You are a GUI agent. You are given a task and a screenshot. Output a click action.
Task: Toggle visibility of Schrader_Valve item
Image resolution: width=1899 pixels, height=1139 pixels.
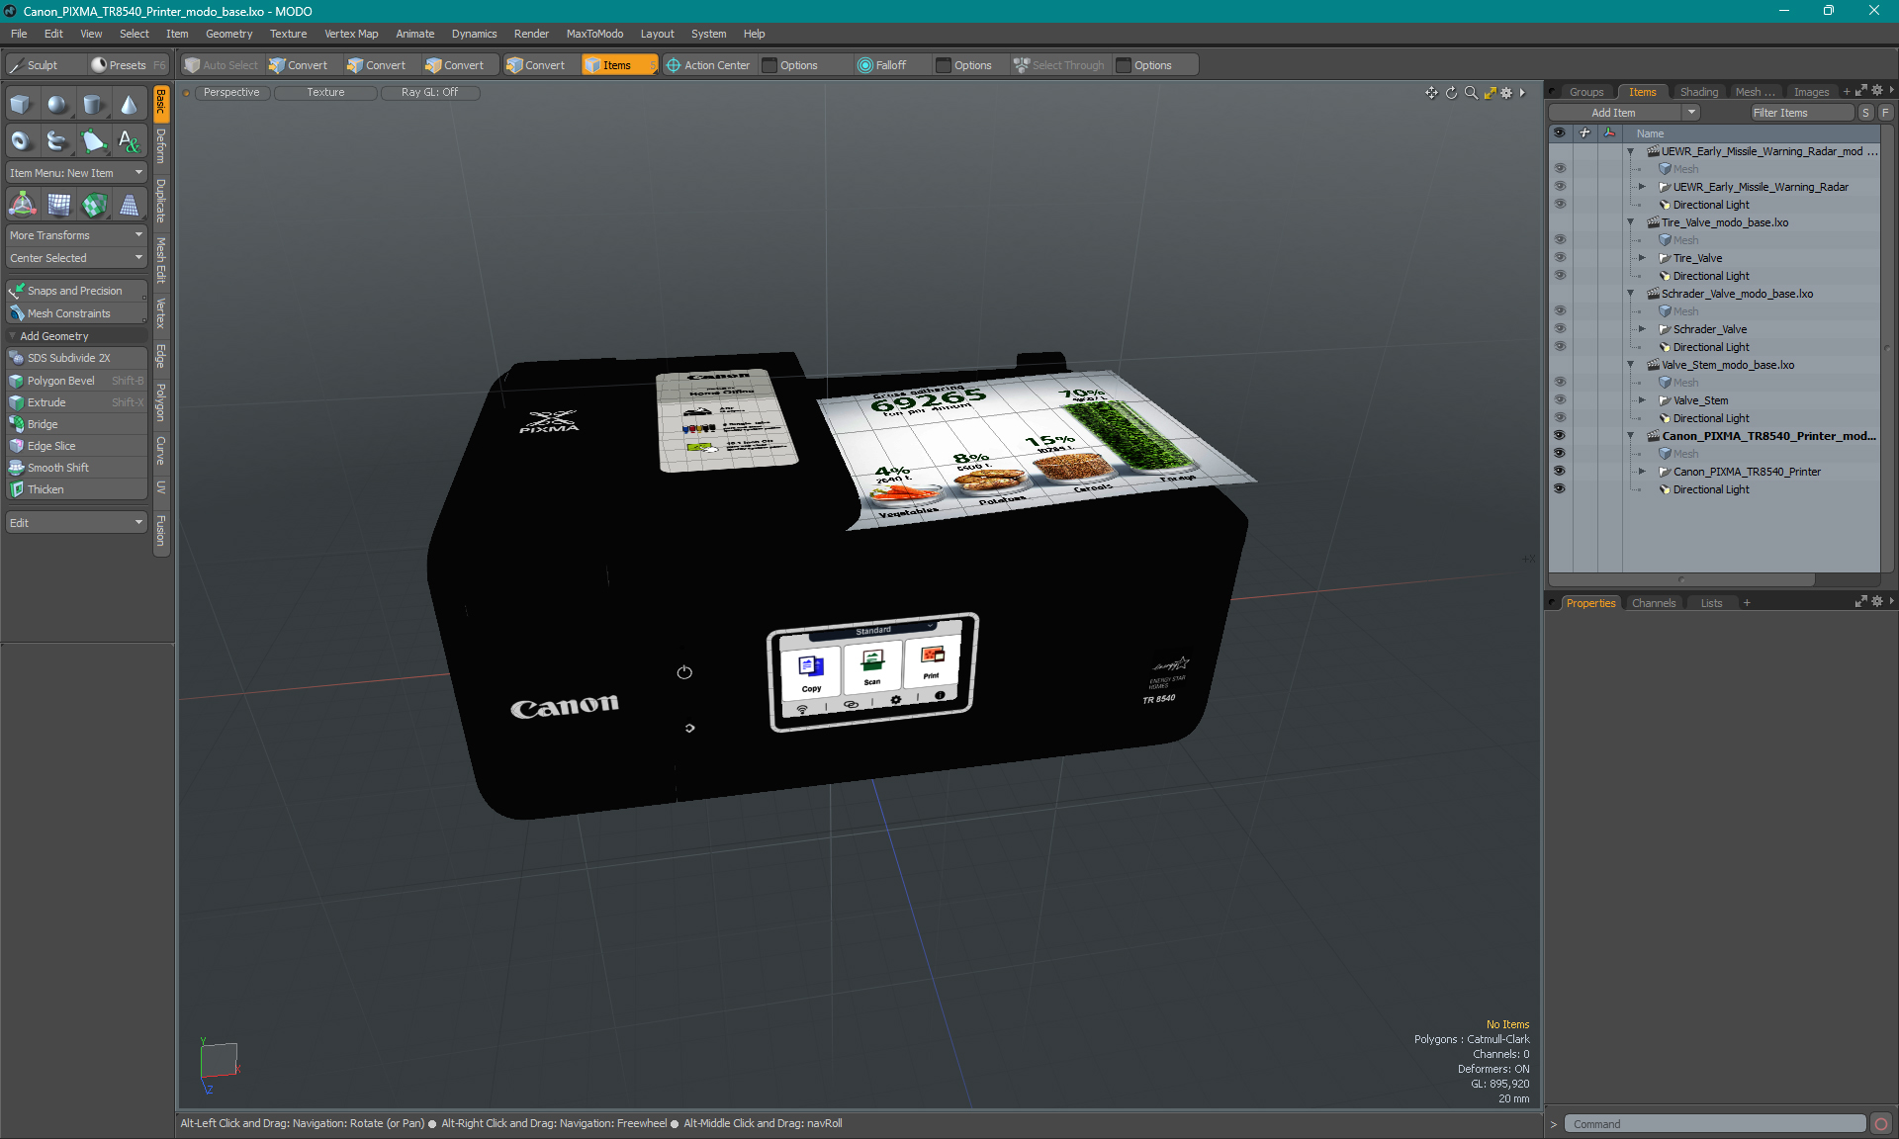tap(1560, 329)
